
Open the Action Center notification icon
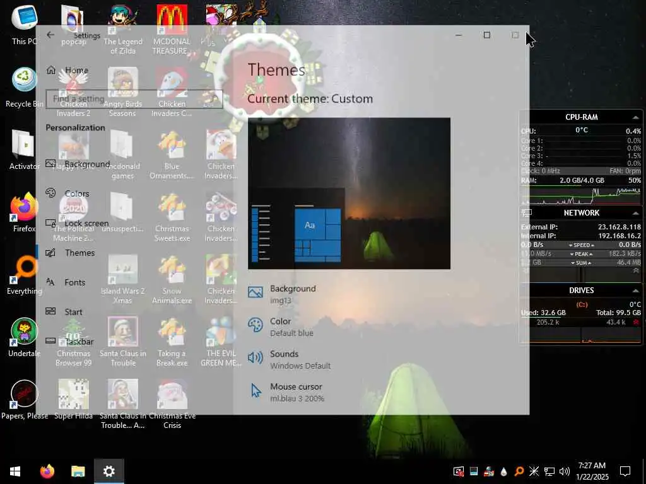coord(625,471)
